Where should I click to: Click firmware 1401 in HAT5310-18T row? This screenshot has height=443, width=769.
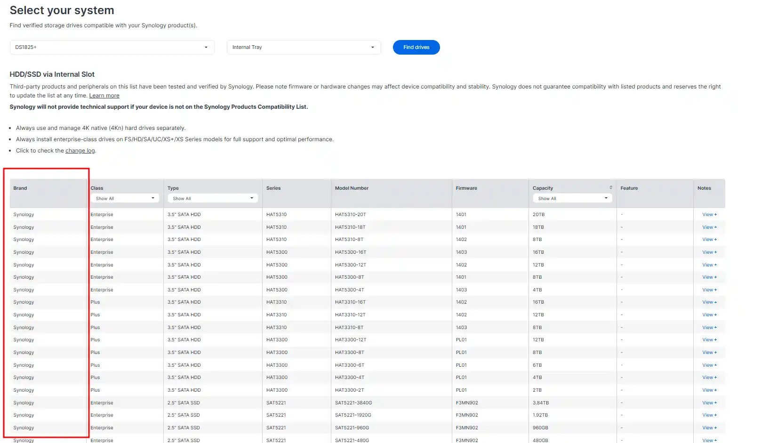[461, 227]
